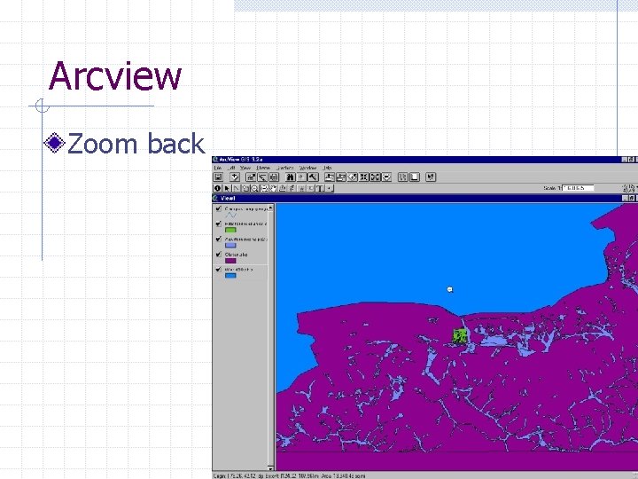Open the File menu
Viewport: 638px width, 479px height.
(x=218, y=168)
